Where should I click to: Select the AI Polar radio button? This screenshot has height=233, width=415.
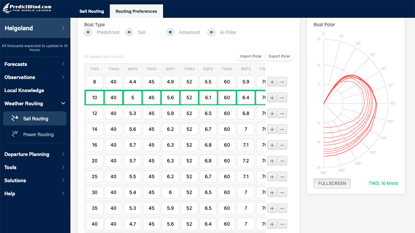(211, 32)
